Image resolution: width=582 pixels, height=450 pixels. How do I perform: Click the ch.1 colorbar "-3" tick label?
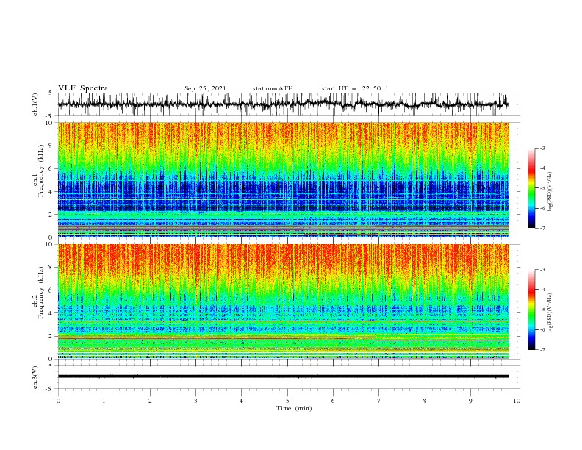[x=542, y=148]
